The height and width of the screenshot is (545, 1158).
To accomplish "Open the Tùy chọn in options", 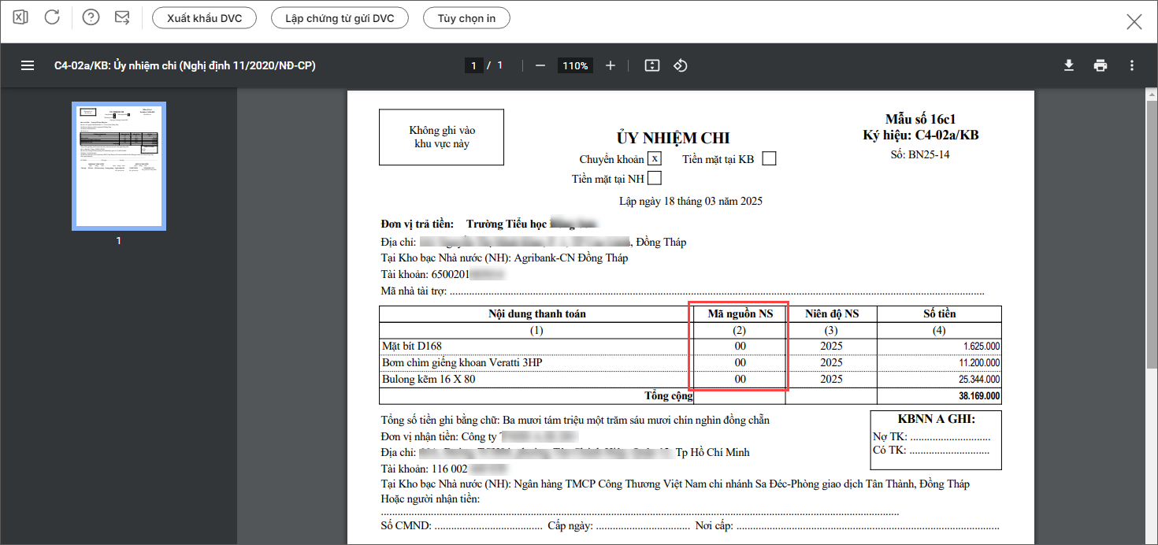I will [x=466, y=18].
